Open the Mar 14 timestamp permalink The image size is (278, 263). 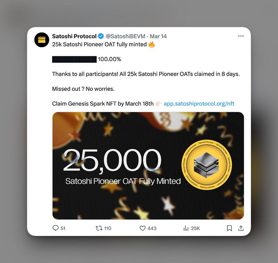pos(158,36)
